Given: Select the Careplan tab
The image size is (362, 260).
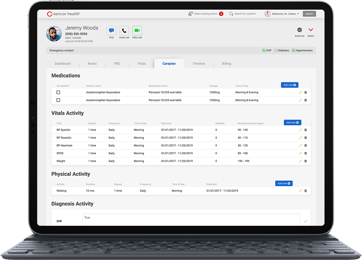Looking at the screenshot, I should [x=169, y=63].
